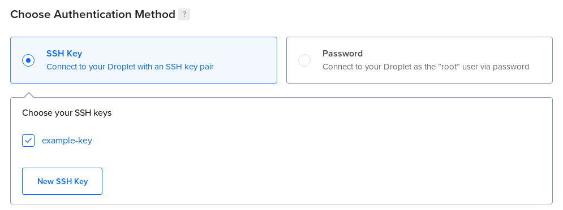Viewport: 563px width, 210px height.
Task: Click the caret pointer beneath SSH Key card
Action: pyautogui.click(x=29, y=95)
